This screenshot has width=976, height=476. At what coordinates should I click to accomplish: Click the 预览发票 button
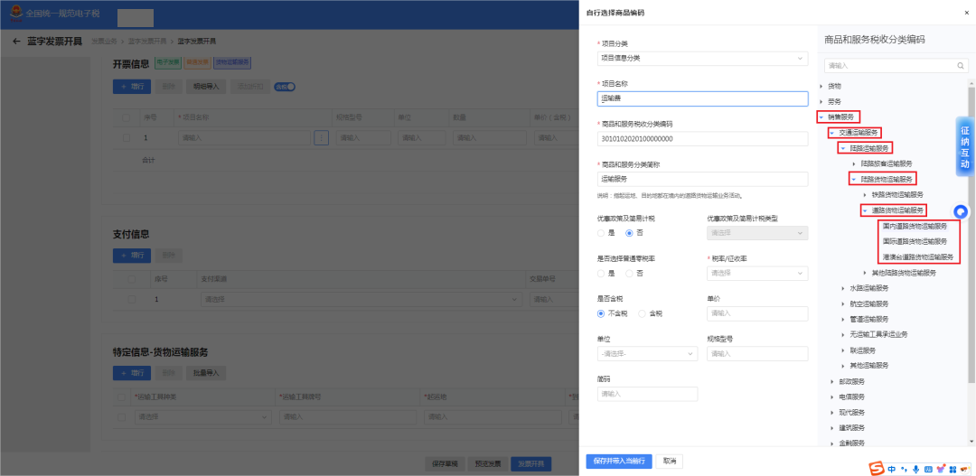tap(487, 463)
